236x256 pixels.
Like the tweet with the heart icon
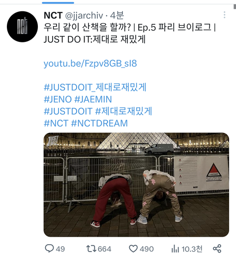coord(133,249)
